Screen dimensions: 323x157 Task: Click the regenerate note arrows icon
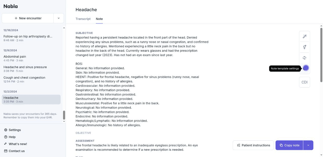(305, 58)
